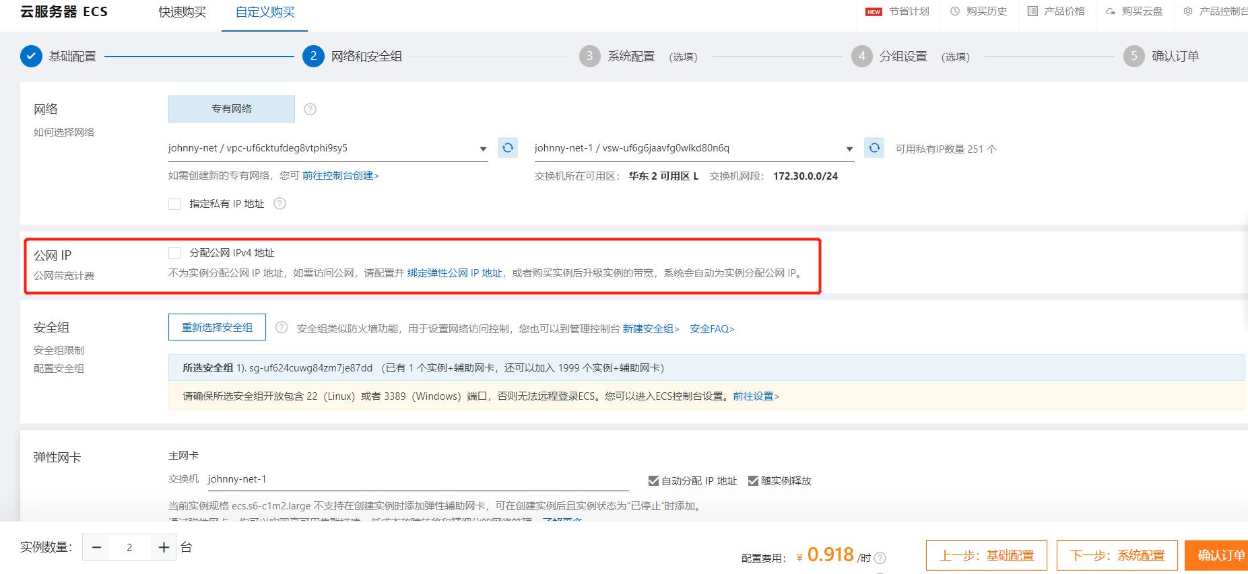The image size is (1248, 574).
Task: Click 重新选择安全组 button
Action: click(x=217, y=327)
